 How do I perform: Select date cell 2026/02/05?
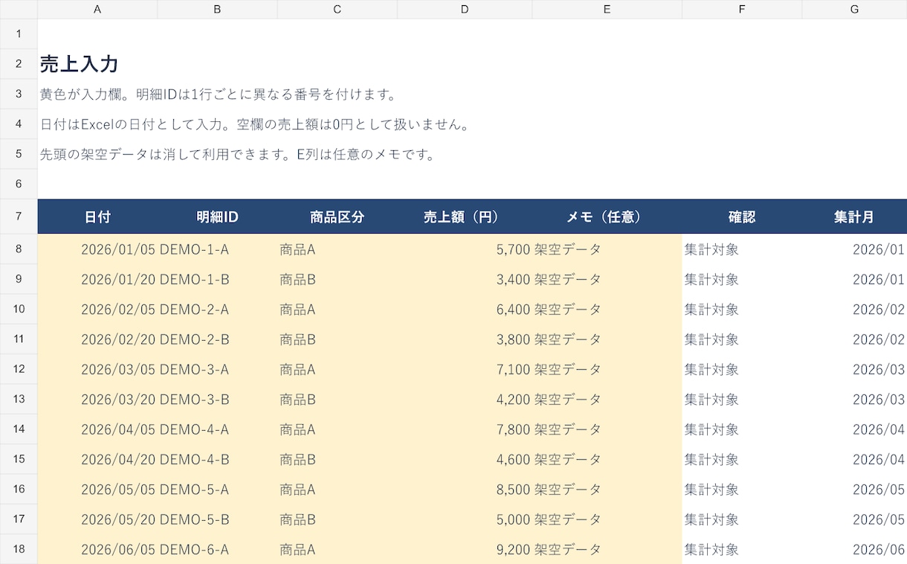97,309
